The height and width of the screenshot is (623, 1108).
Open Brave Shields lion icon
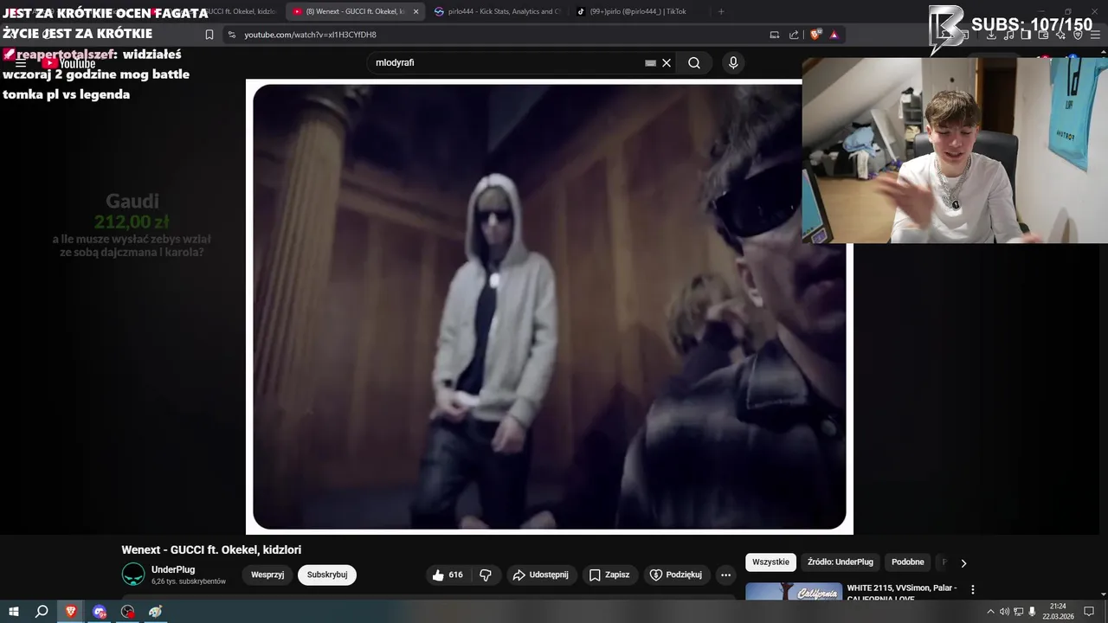click(815, 35)
